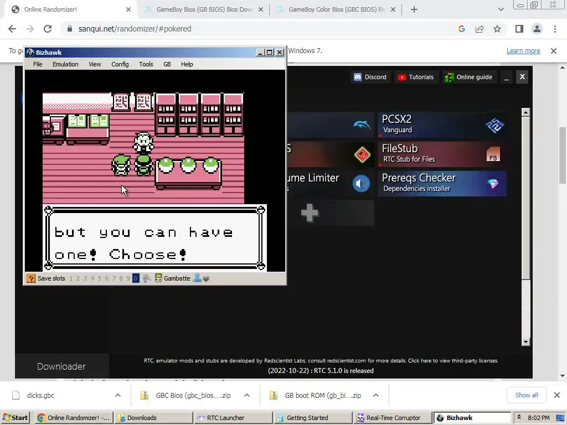Click the PCSX2 logo icon
The width and height of the screenshot is (567, 425).
tap(494, 126)
